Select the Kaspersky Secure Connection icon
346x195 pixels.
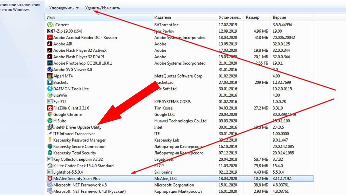click(x=50, y=146)
